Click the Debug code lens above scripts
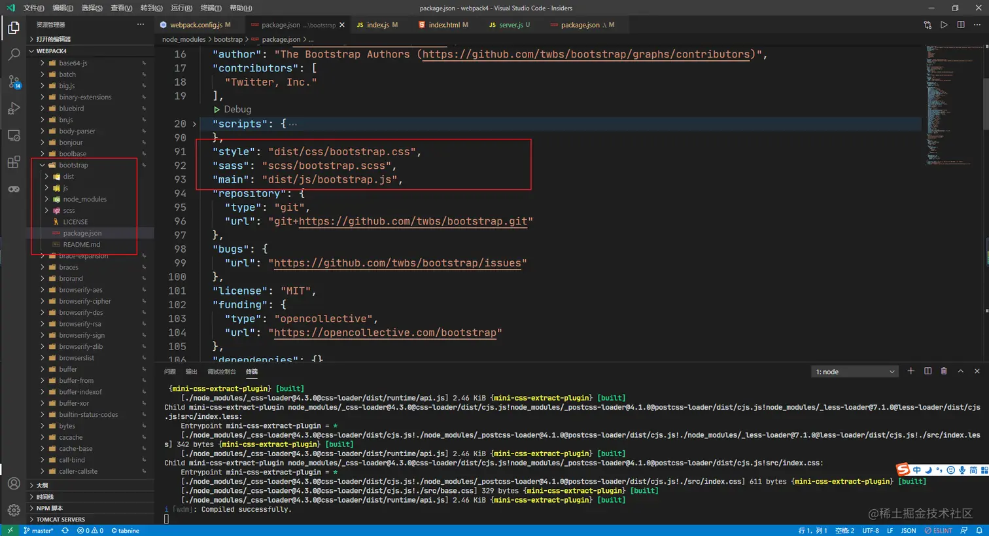 pos(233,109)
